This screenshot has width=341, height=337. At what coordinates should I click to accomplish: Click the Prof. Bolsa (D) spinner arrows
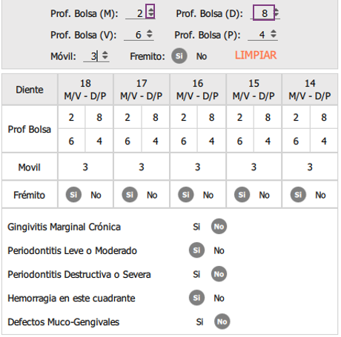pyautogui.click(x=277, y=12)
